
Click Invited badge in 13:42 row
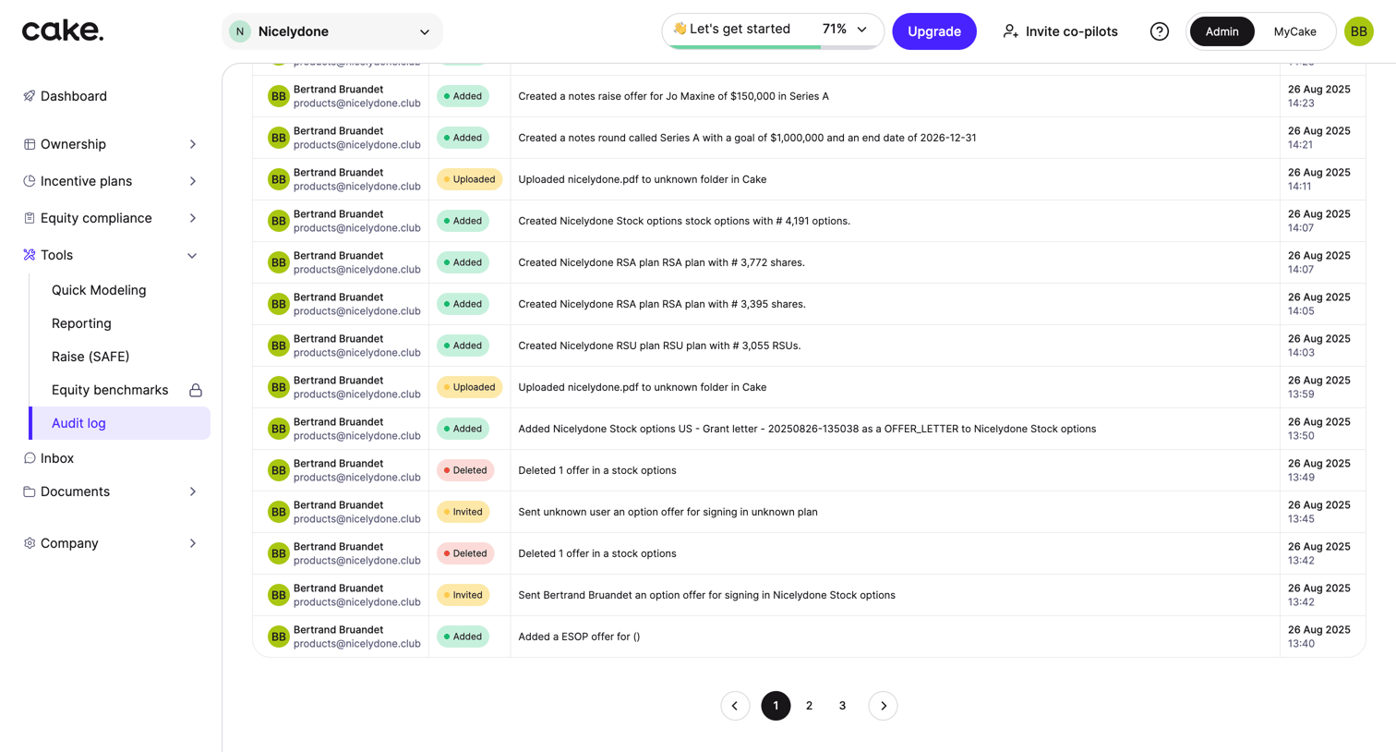463,595
